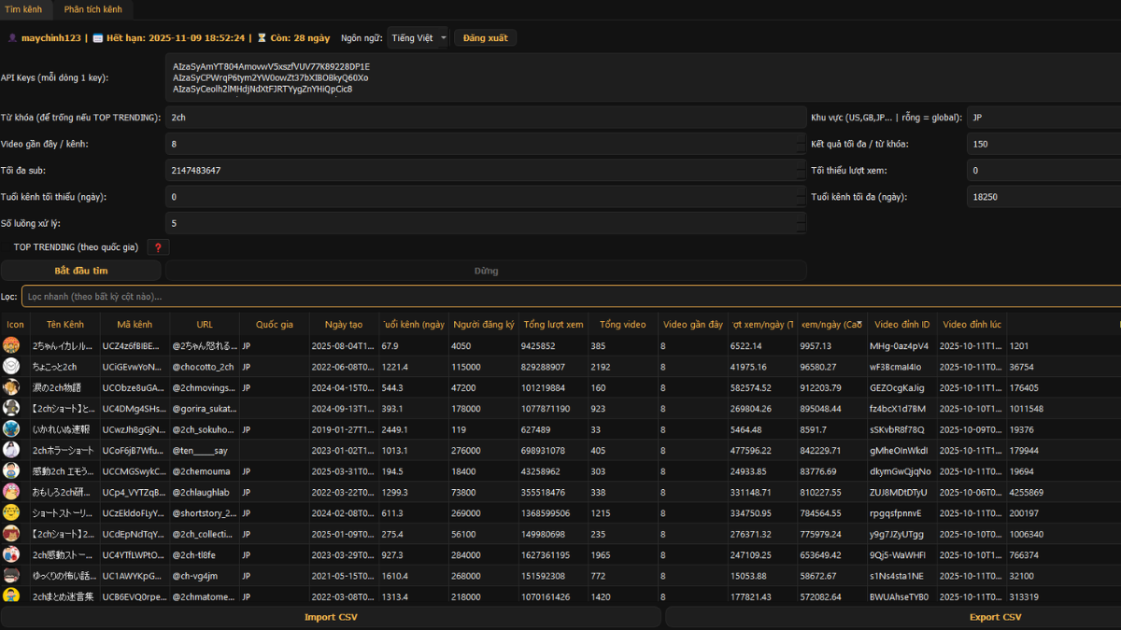Select the いかれいぬ速報 channel icon

click(11, 429)
